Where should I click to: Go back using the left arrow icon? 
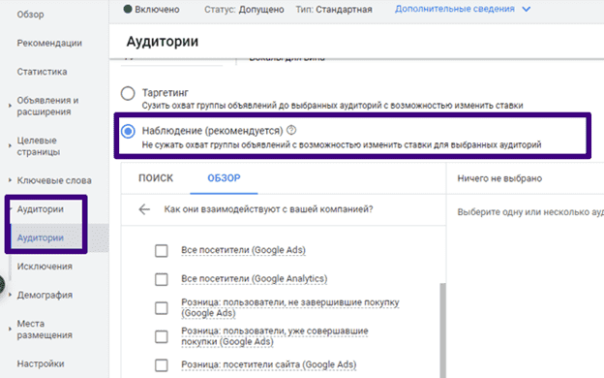(x=144, y=209)
